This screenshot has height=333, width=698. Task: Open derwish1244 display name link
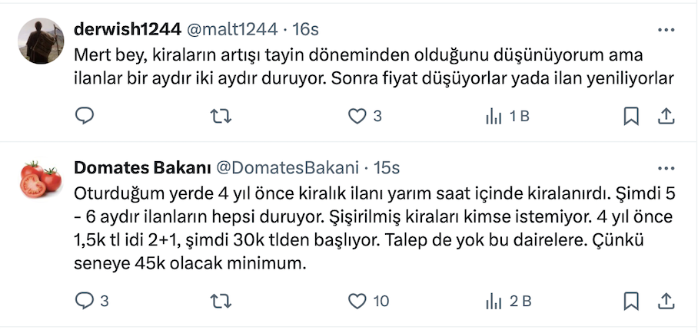pos(128,29)
